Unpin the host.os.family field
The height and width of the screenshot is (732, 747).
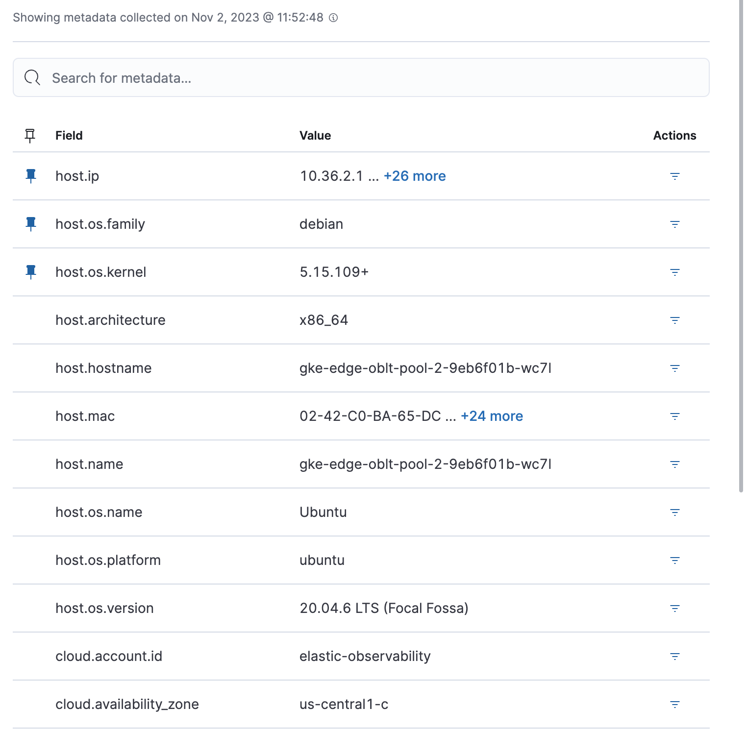point(31,224)
